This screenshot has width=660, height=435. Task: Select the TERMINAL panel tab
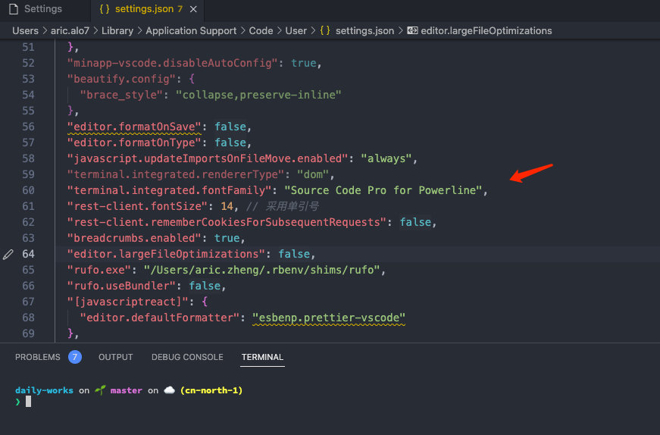click(x=262, y=357)
